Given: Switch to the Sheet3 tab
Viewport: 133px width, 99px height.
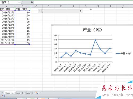Looking at the screenshot, I should [x=29, y=93].
